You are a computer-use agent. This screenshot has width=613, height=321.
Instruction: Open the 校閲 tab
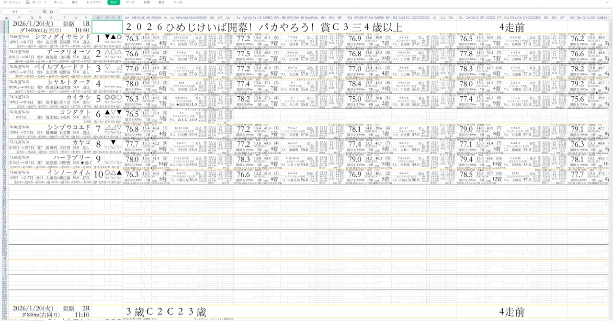coord(147,2)
